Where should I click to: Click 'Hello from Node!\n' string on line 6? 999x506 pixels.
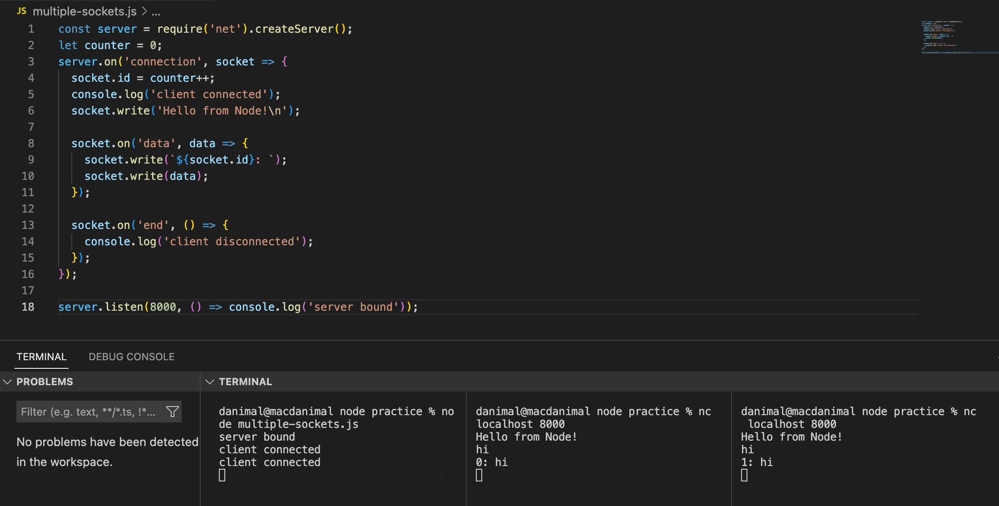coord(222,111)
